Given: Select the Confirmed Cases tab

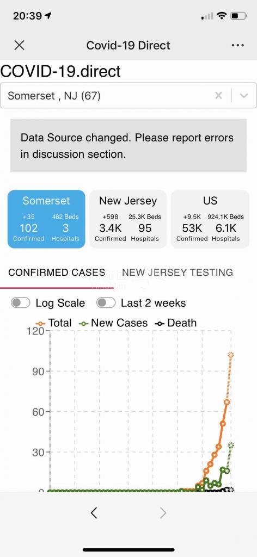Looking at the screenshot, I should coord(57,273).
